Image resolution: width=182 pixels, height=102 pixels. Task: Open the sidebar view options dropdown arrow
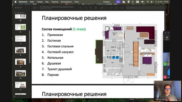37,8
